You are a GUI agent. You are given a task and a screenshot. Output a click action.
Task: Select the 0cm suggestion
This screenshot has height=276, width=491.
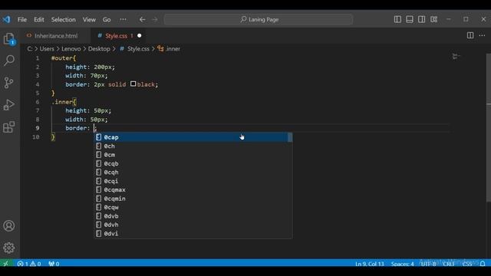tap(193, 155)
